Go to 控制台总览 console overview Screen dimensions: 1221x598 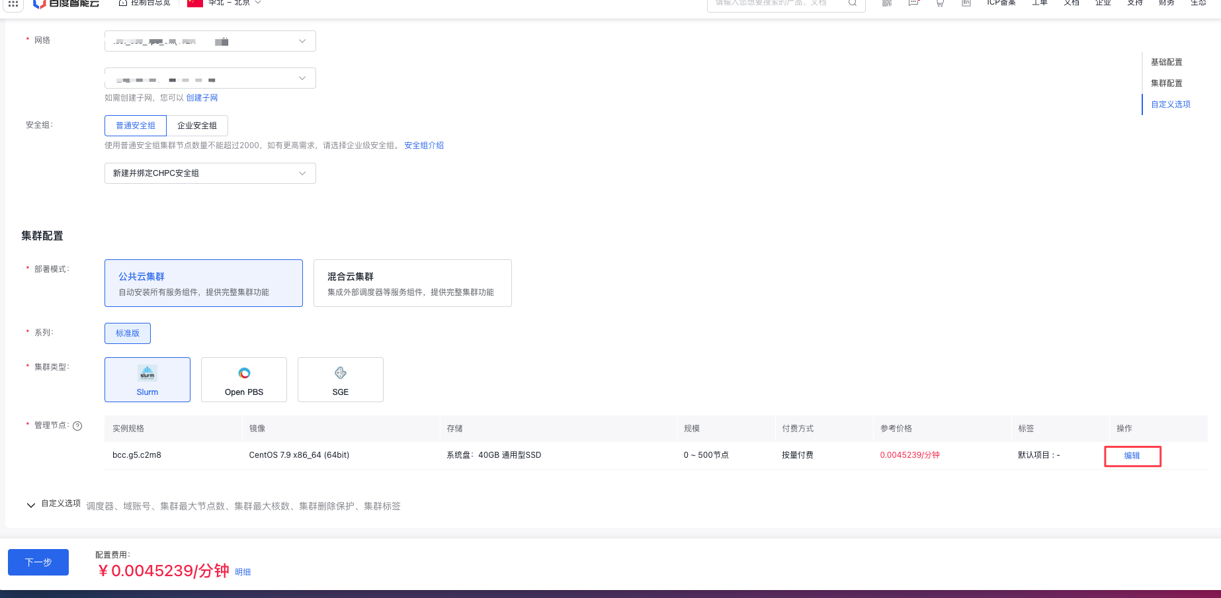click(144, 3)
